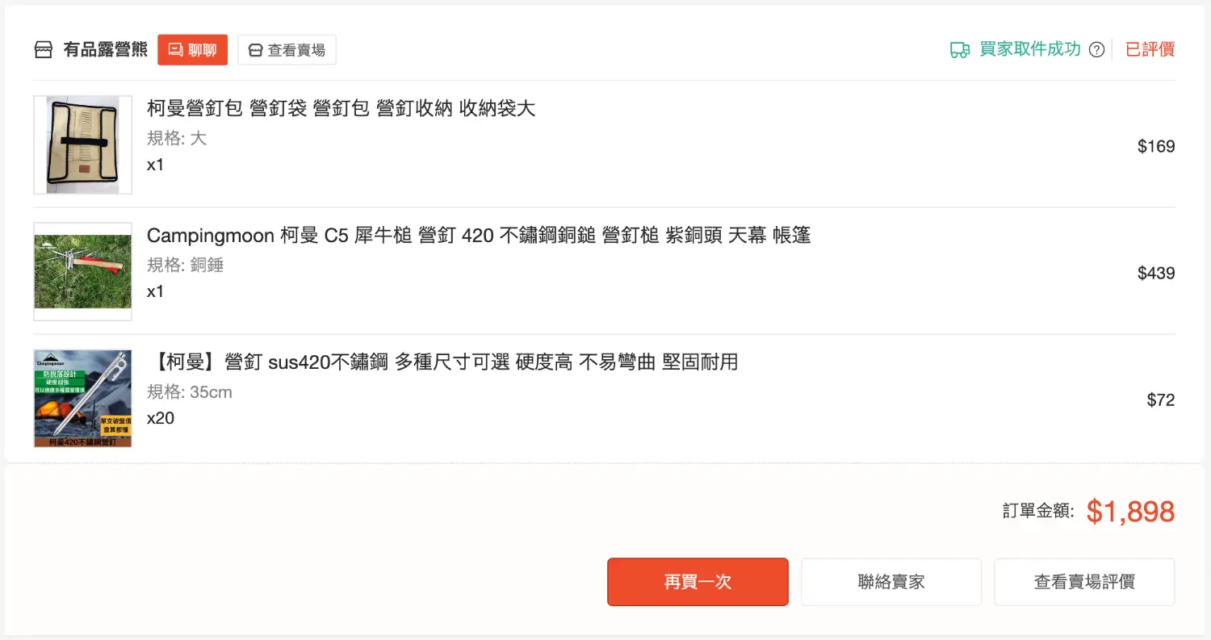Click the $1,898 order total amount

(1129, 512)
